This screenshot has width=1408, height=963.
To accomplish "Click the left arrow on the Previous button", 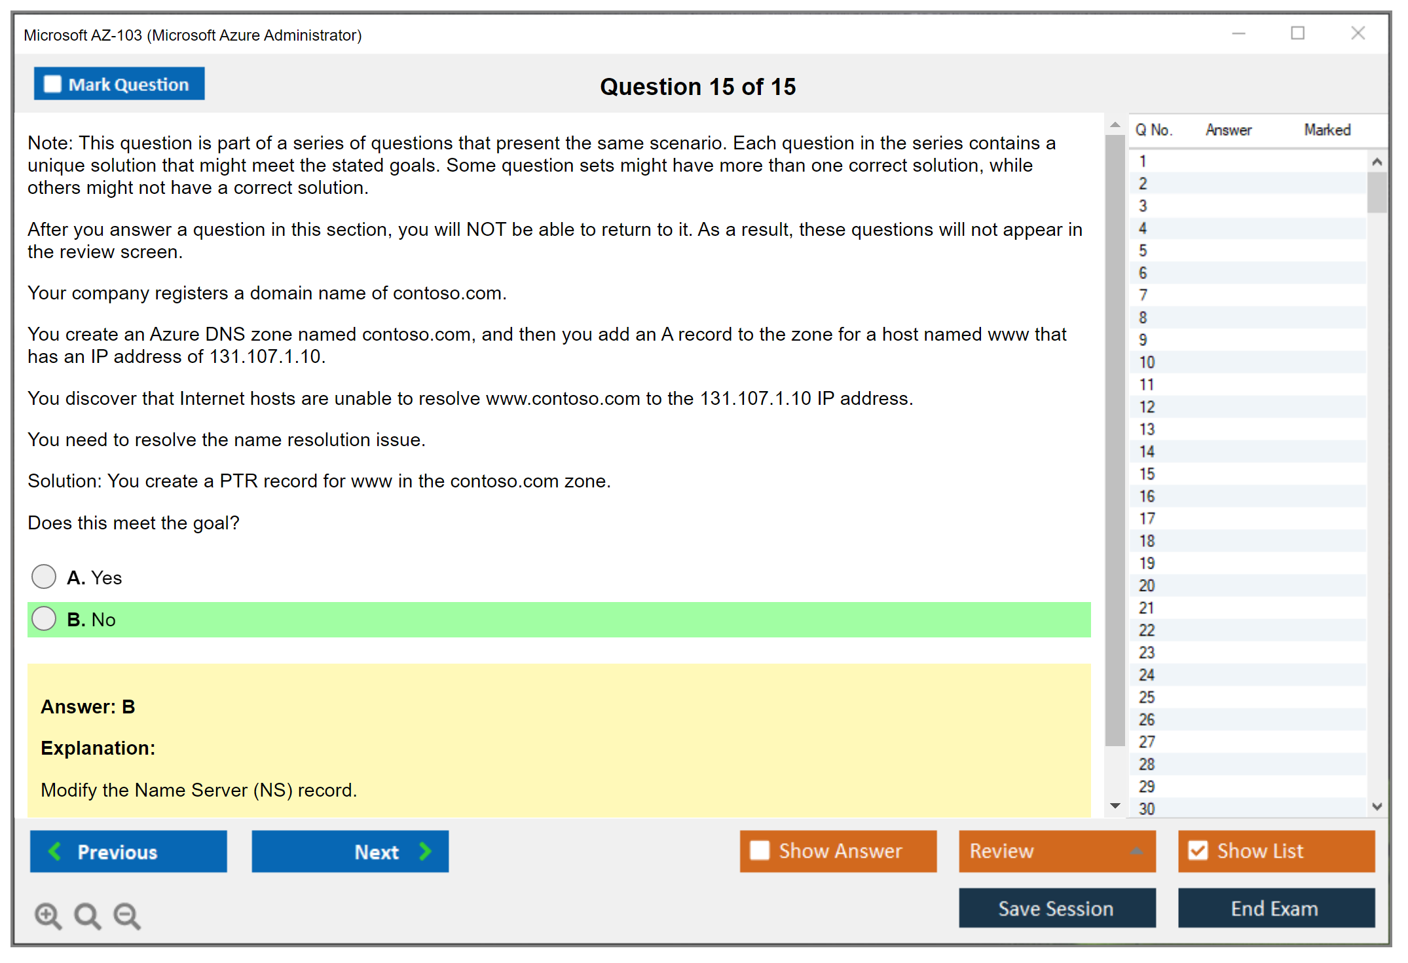I will point(56,851).
